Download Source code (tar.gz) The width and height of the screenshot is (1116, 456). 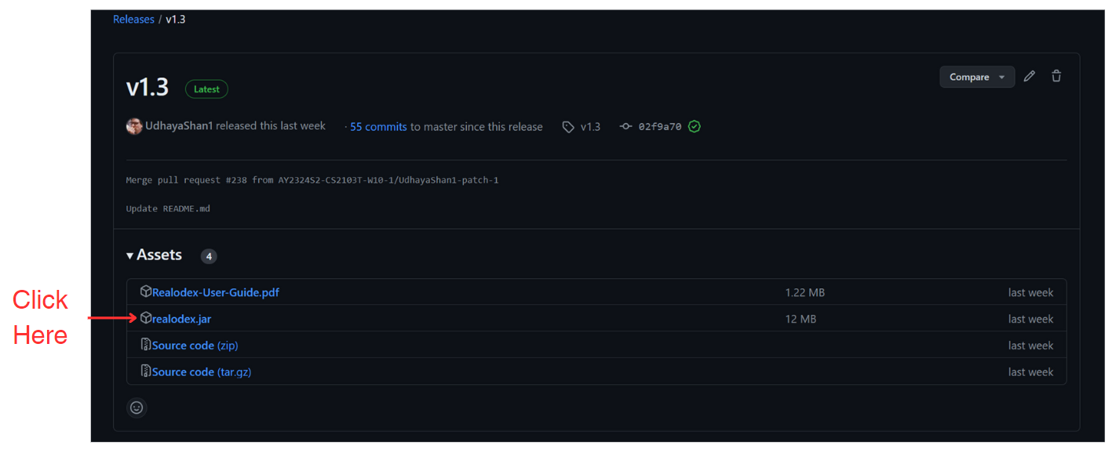pyautogui.click(x=201, y=372)
